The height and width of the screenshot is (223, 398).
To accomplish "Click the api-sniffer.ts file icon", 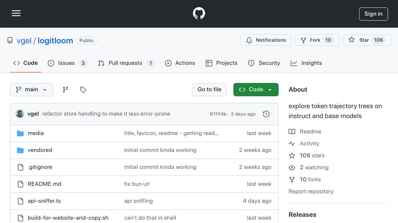I will point(20,201).
